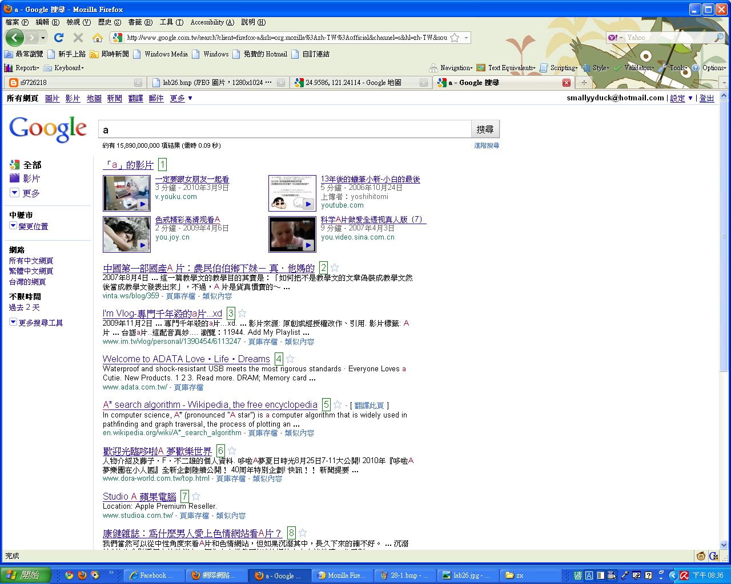Star the Studio A 蘋果電腦 result
Image resolution: width=731 pixels, height=584 pixels.
pyautogui.click(x=196, y=496)
